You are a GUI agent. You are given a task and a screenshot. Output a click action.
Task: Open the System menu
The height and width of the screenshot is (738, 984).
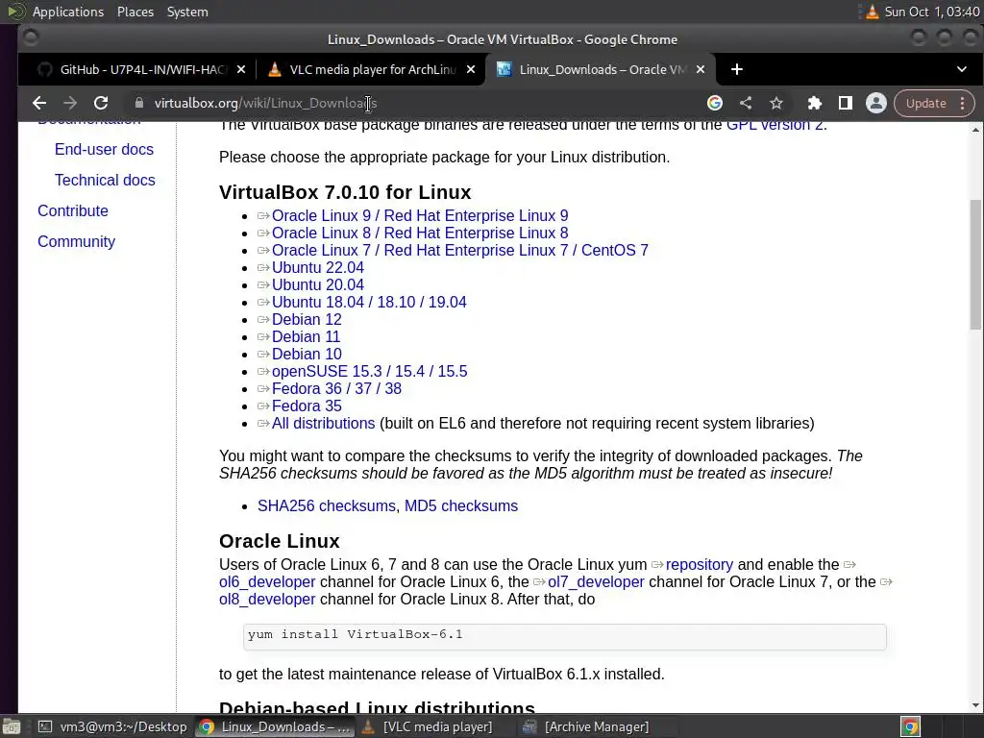pos(187,12)
